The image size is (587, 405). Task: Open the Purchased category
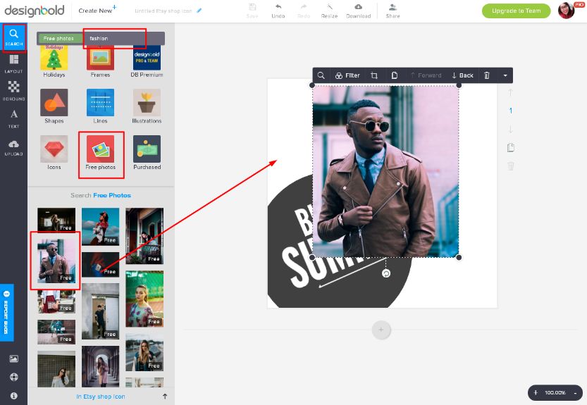[147, 153]
